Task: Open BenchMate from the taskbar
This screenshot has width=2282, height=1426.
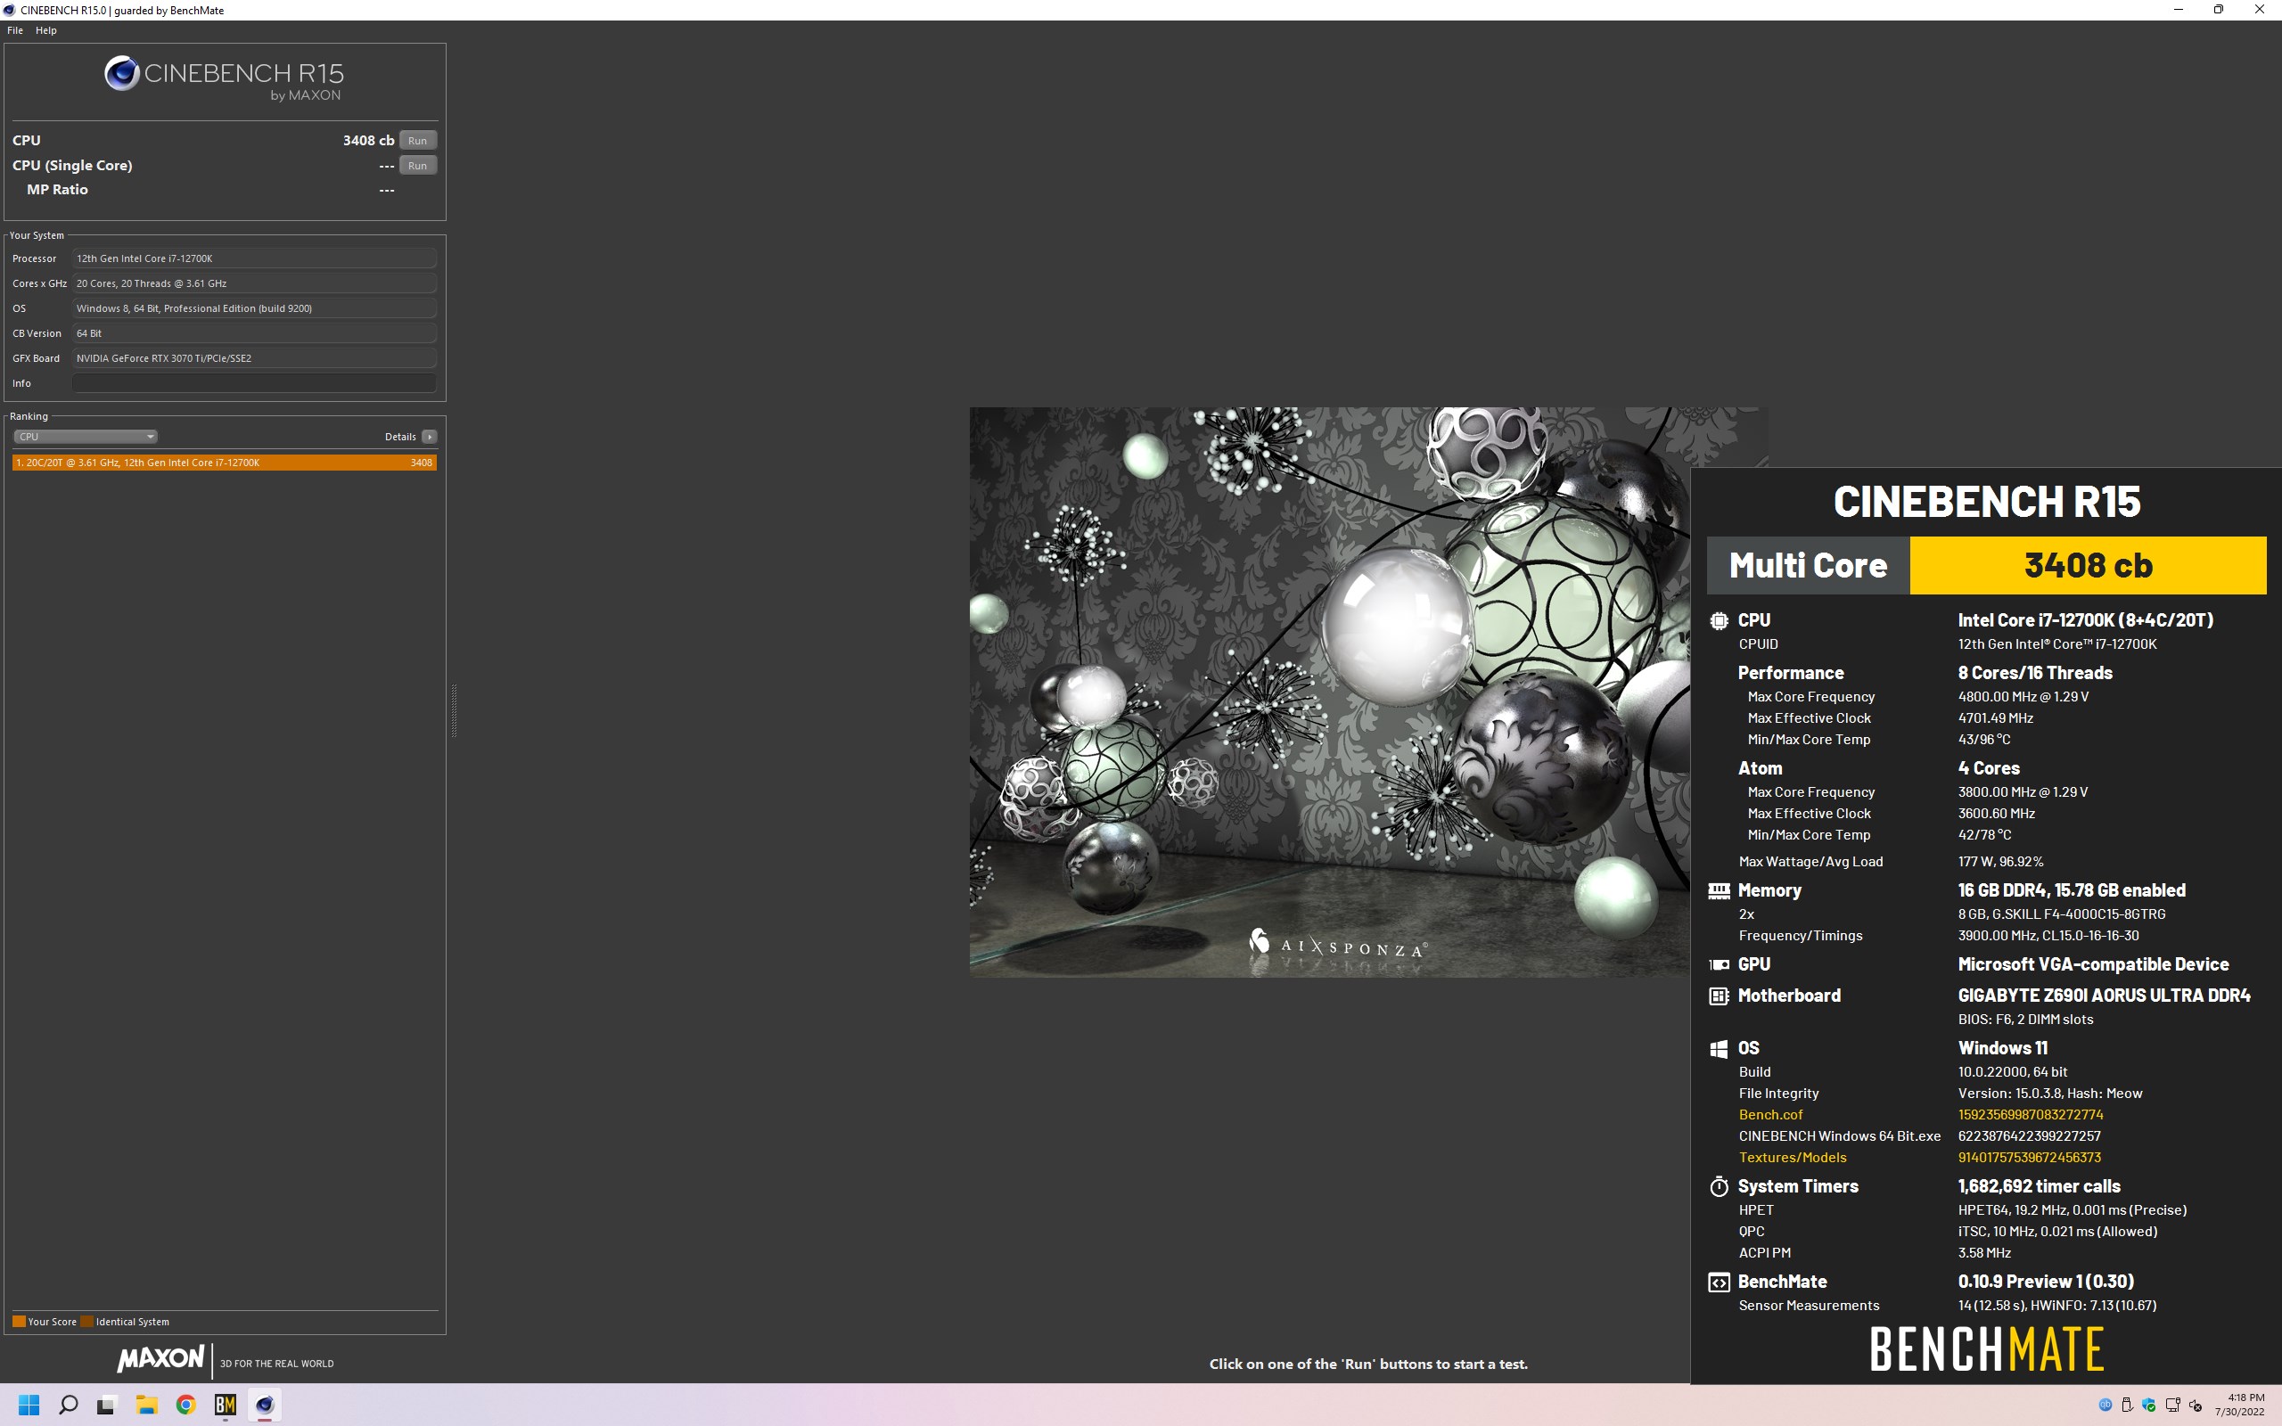Action: [226, 1406]
